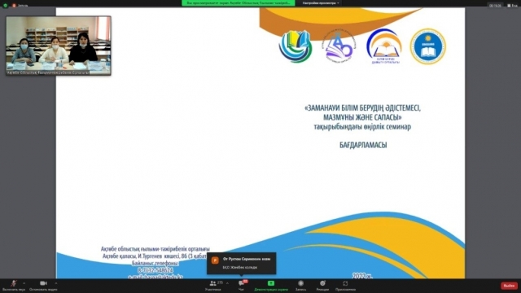This screenshot has width=521, height=293.
Task: Expand audio options arrow beside microphone
Action: [24, 283]
